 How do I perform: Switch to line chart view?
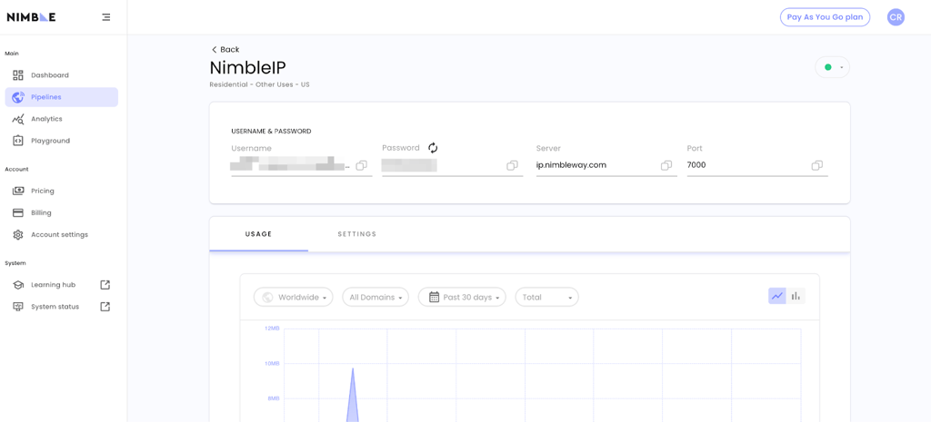click(777, 296)
